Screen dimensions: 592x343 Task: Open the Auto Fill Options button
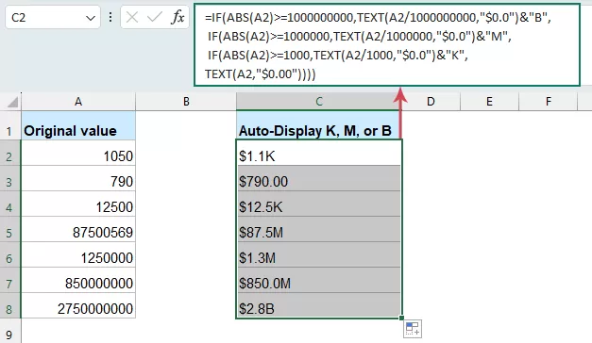[x=413, y=329]
